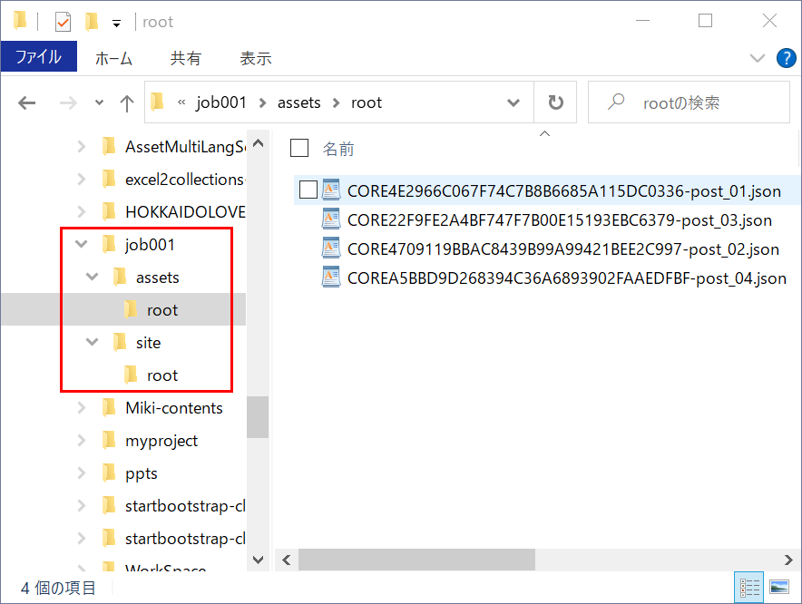Click the navigation pane scroll-up arrow

(x=259, y=143)
